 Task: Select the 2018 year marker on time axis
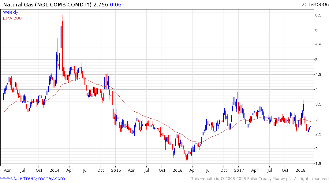[301, 170]
